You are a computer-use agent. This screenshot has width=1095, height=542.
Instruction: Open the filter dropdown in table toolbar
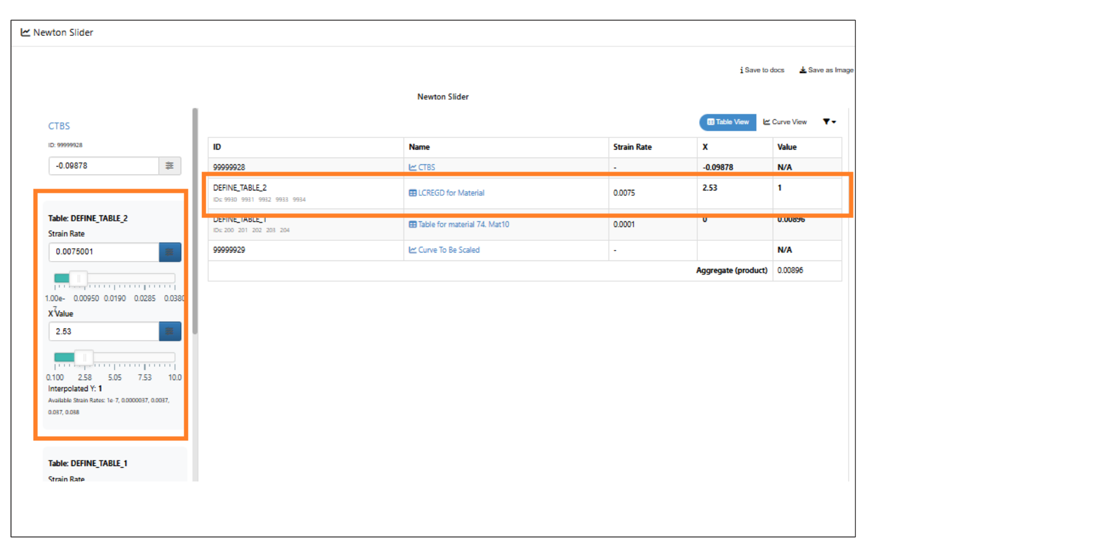[x=829, y=122]
